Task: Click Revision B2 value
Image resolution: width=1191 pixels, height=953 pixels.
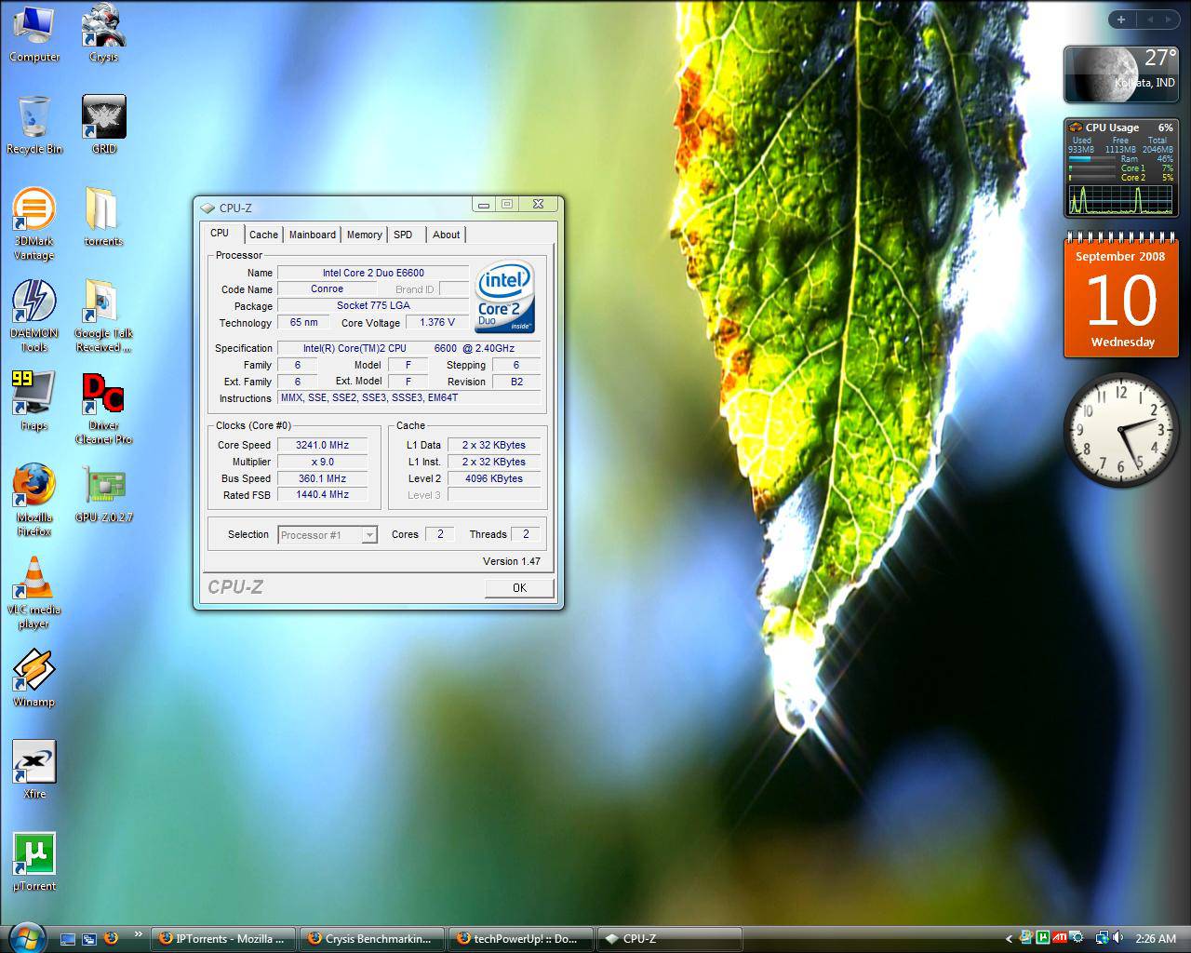Action: point(516,382)
